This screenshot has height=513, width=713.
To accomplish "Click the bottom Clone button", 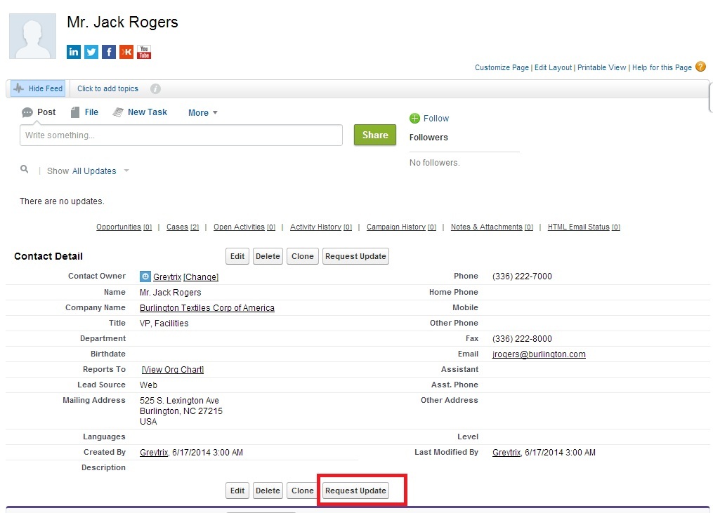I will pyautogui.click(x=302, y=491).
